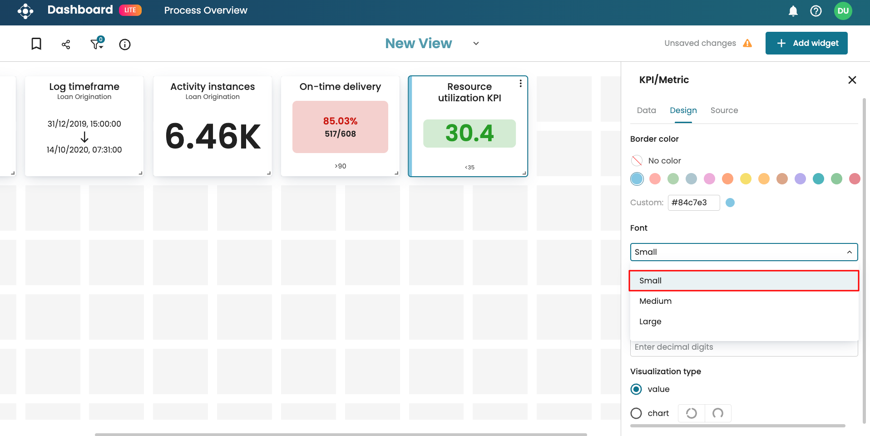This screenshot has width=870, height=436.
Task: Open the filter icon with badge
Action: tap(97, 44)
